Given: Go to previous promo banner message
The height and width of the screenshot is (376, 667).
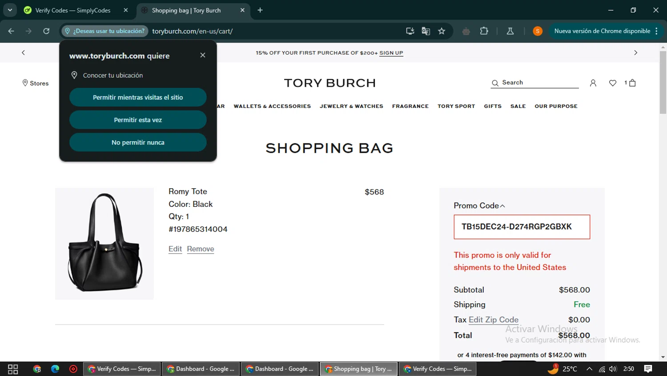Looking at the screenshot, I should point(23,52).
